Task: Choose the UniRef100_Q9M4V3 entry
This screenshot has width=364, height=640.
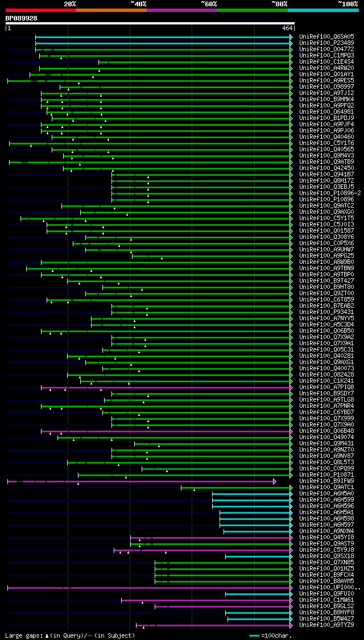Action: [x=326, y=155]
